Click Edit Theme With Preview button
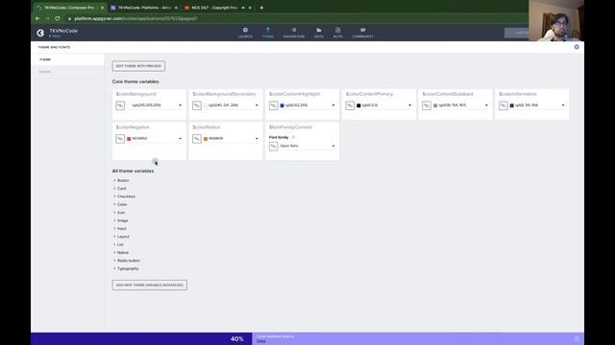The image size is (615, 345). [x=138, y=66]
